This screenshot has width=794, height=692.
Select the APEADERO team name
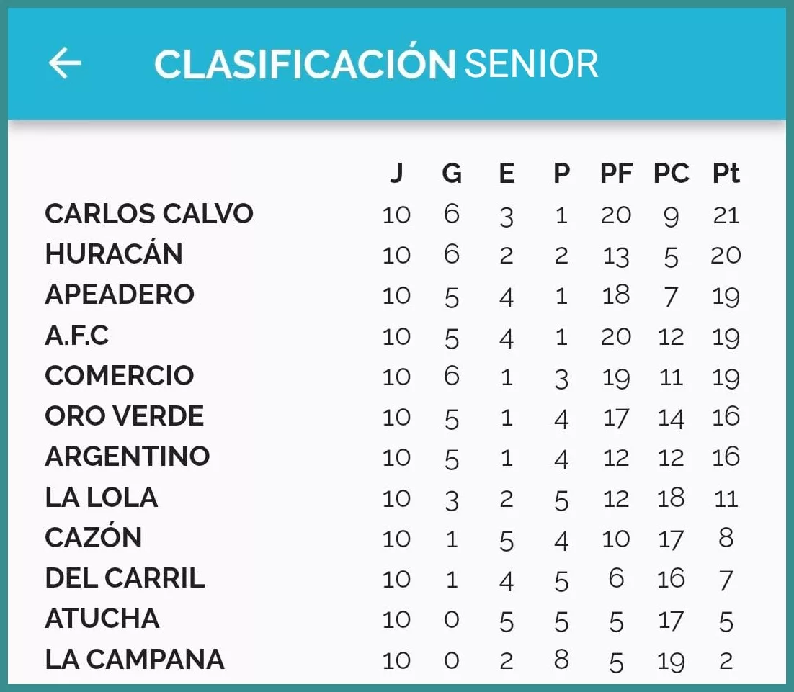pos(120,295)
